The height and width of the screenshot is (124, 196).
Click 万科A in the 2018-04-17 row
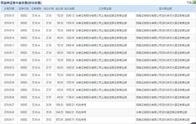pos(36,120)
